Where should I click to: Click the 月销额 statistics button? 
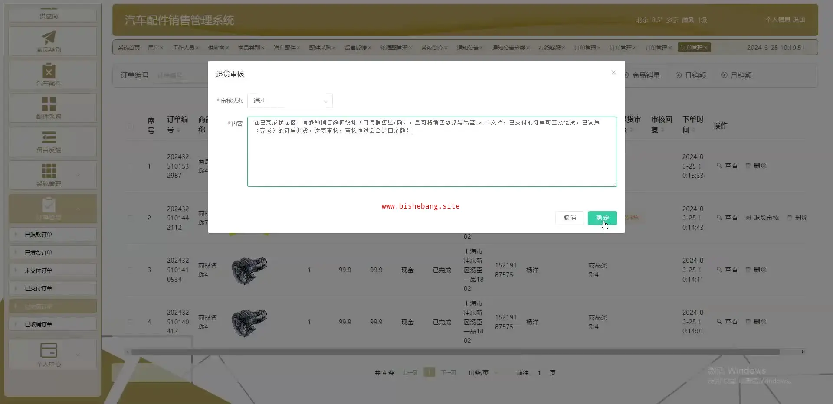(737, 75)
